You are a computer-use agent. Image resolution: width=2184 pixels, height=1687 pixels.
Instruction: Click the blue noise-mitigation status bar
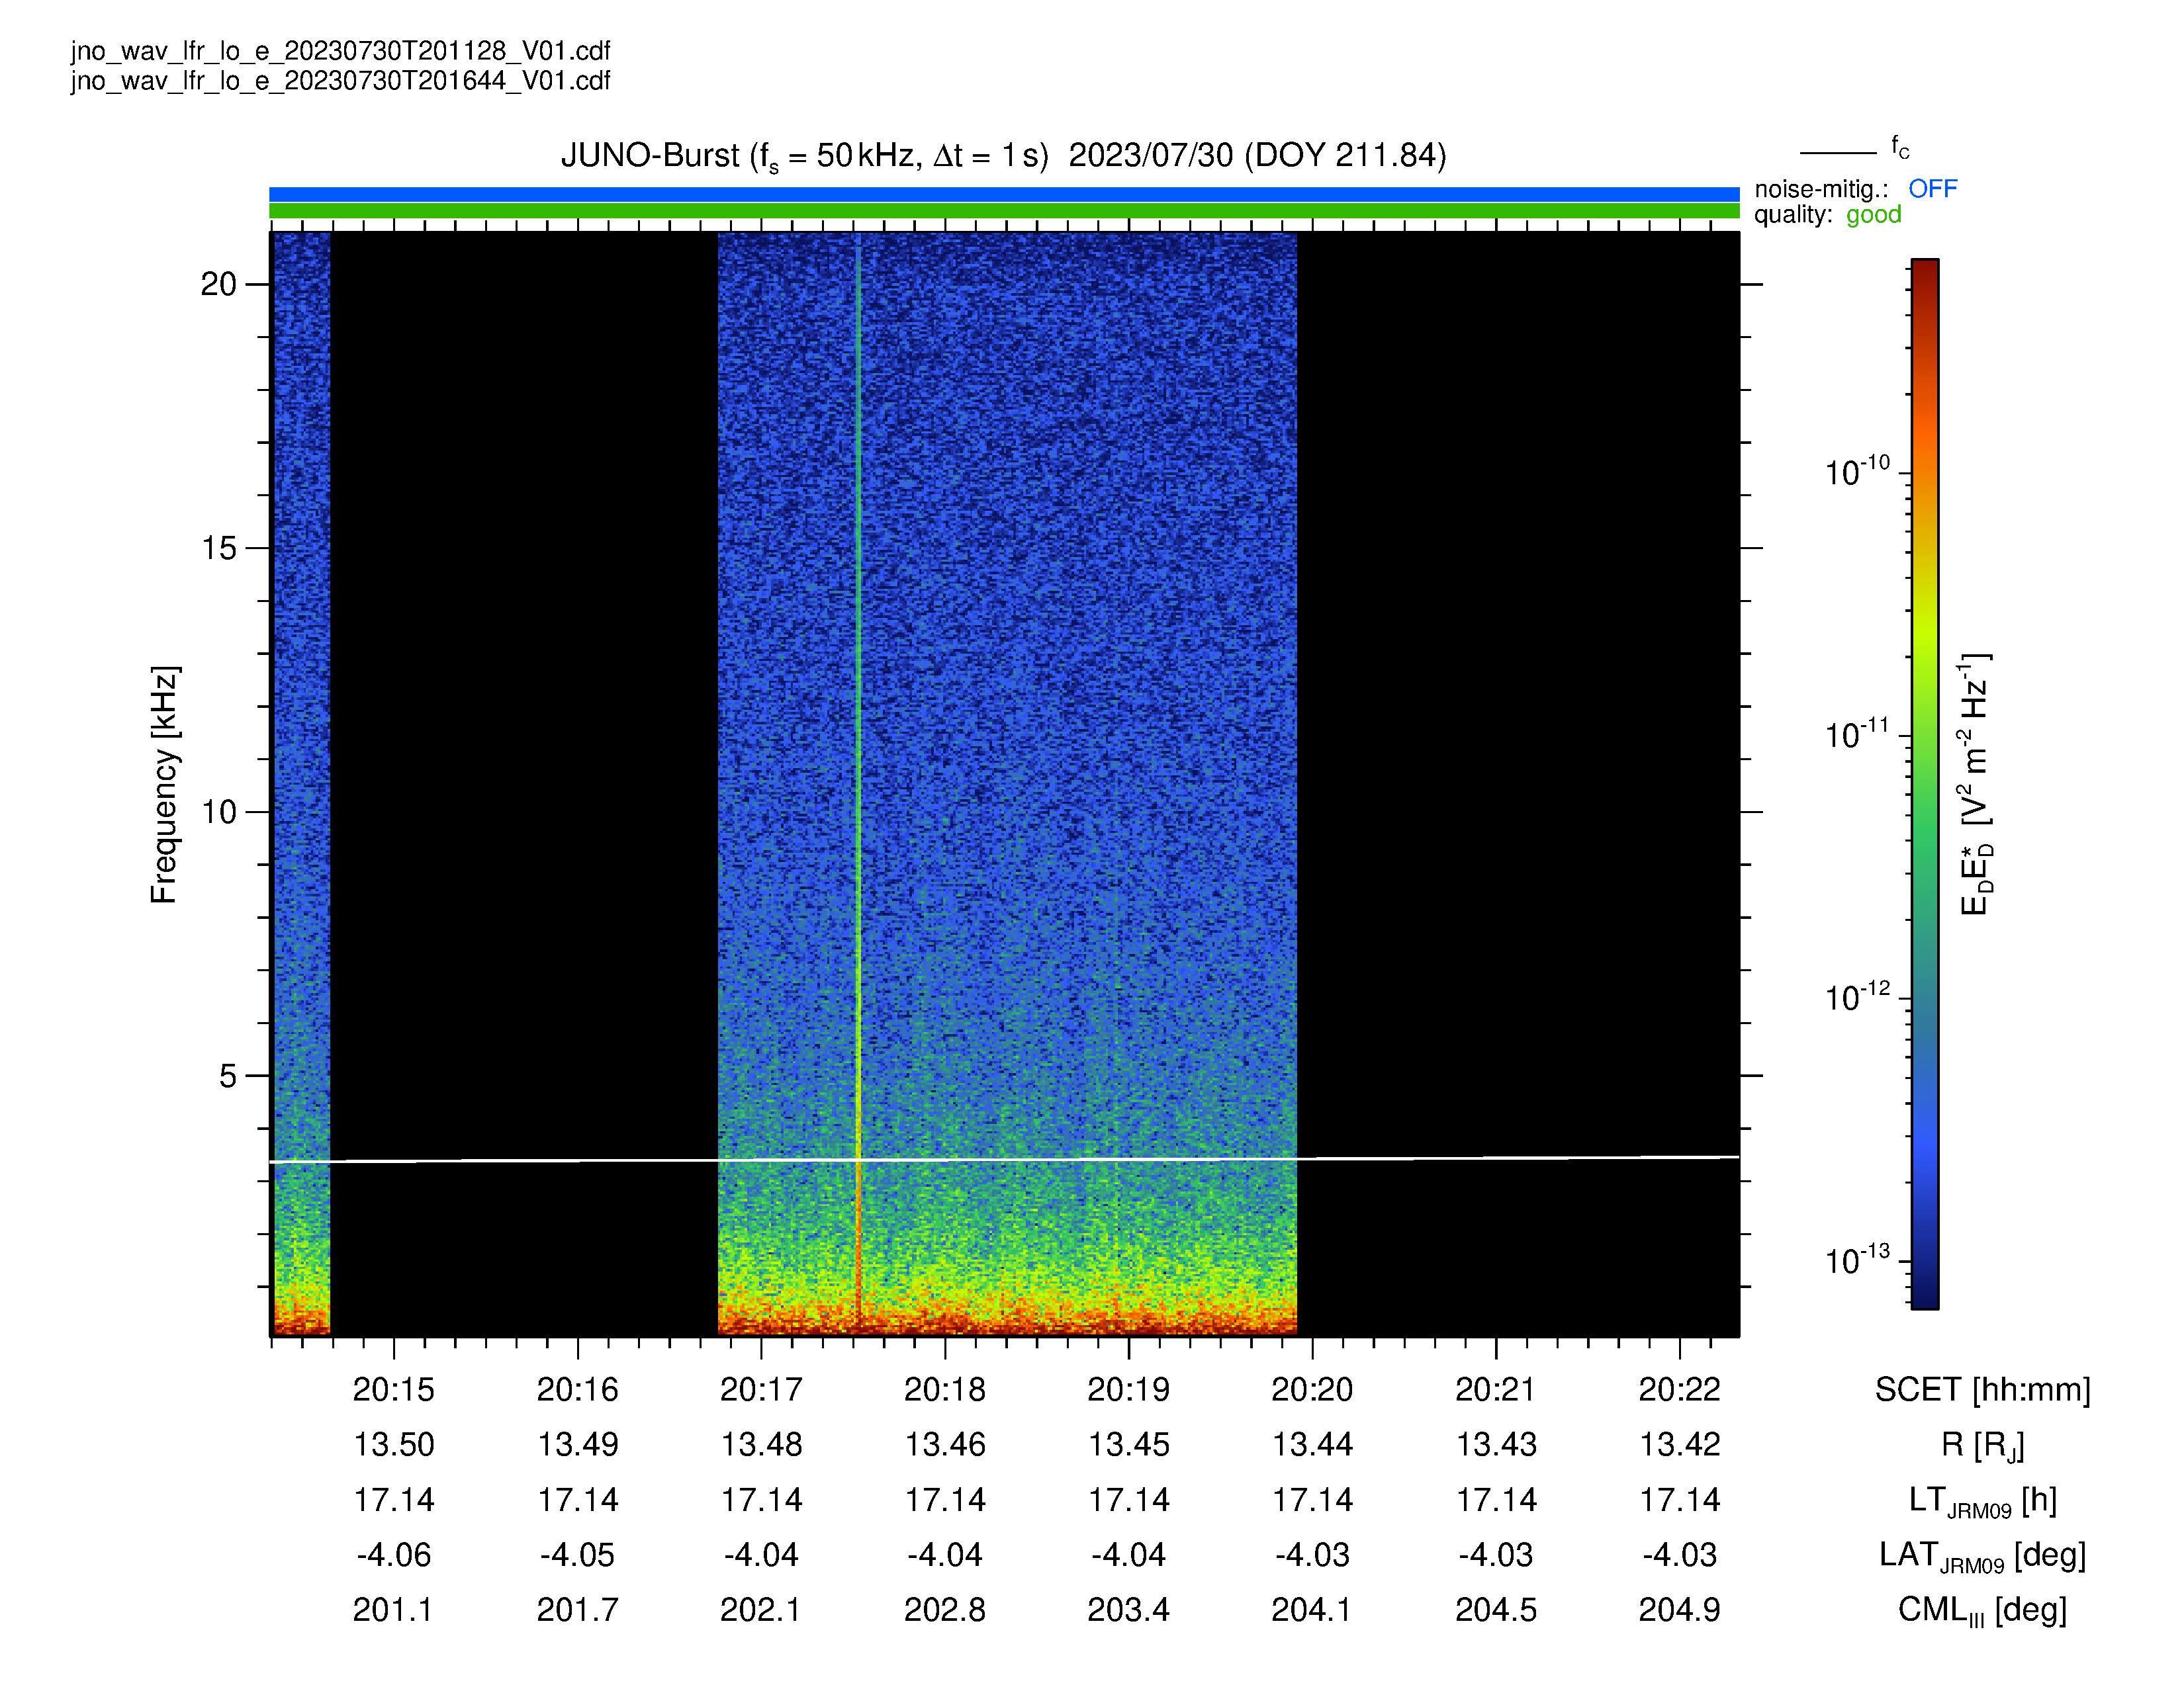[1004, 194]
